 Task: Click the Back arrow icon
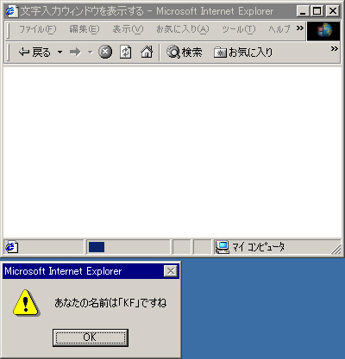click(24, 53)
